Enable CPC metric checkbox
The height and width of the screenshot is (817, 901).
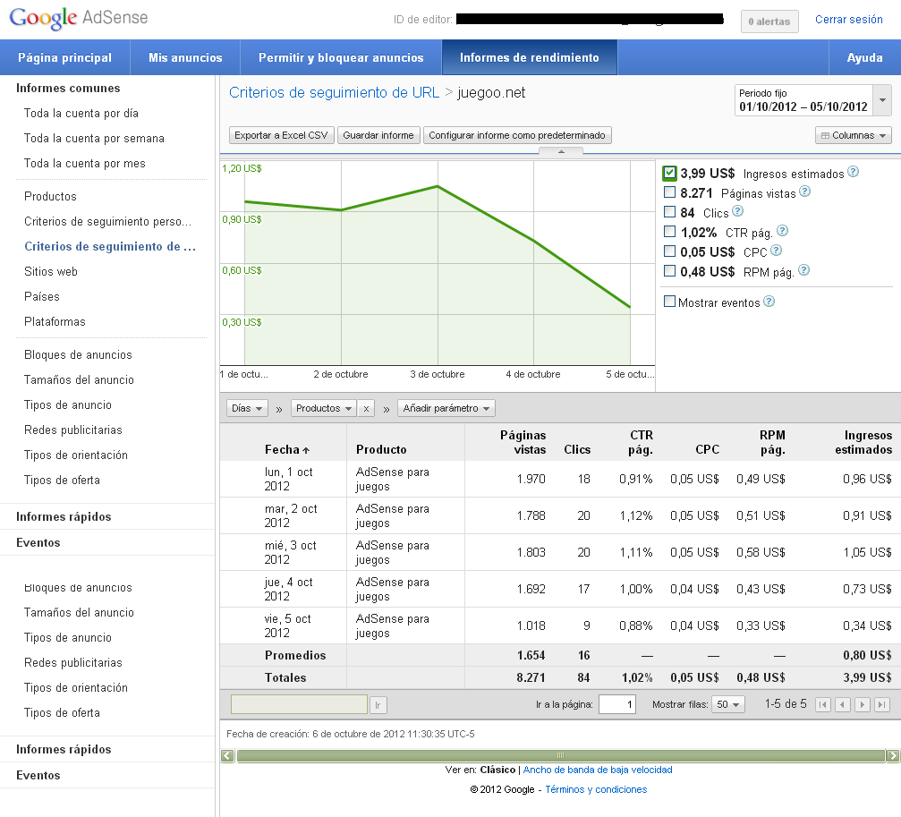click(x=669, y=251)
